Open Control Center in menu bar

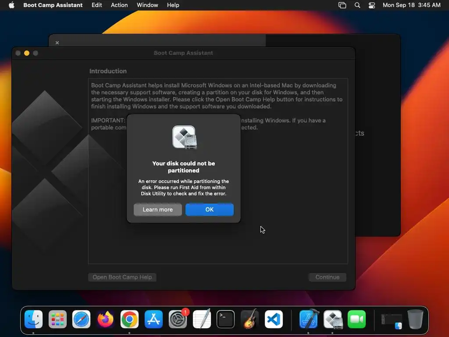tap(372, 5)
